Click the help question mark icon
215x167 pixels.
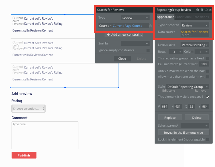click(x=198, y=10)
